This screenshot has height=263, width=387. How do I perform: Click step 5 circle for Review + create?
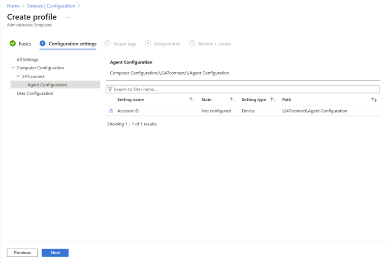(192, 43)
